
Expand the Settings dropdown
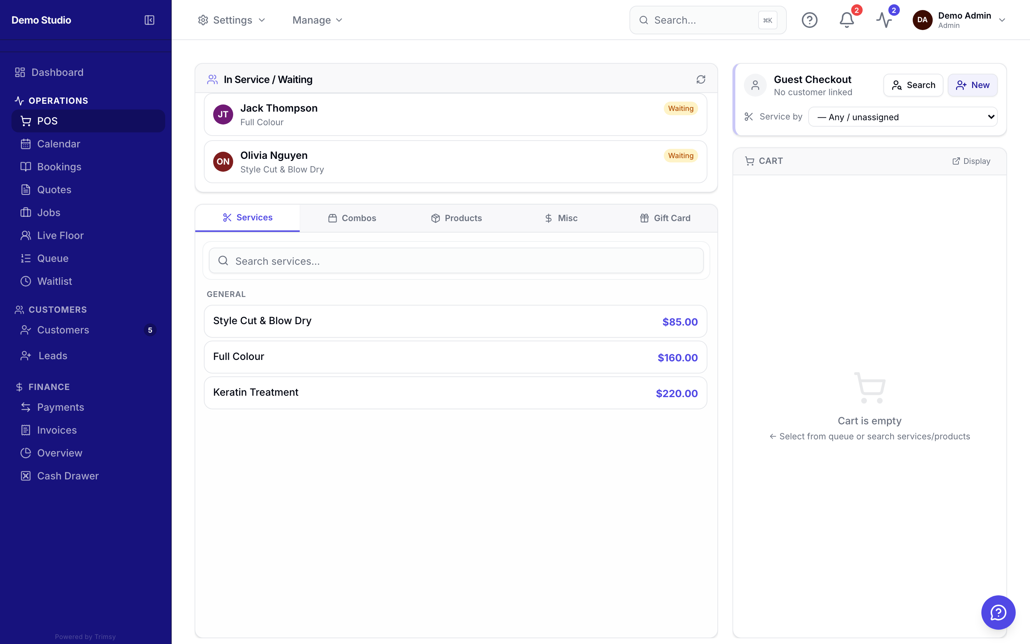[x=231, y=20]
